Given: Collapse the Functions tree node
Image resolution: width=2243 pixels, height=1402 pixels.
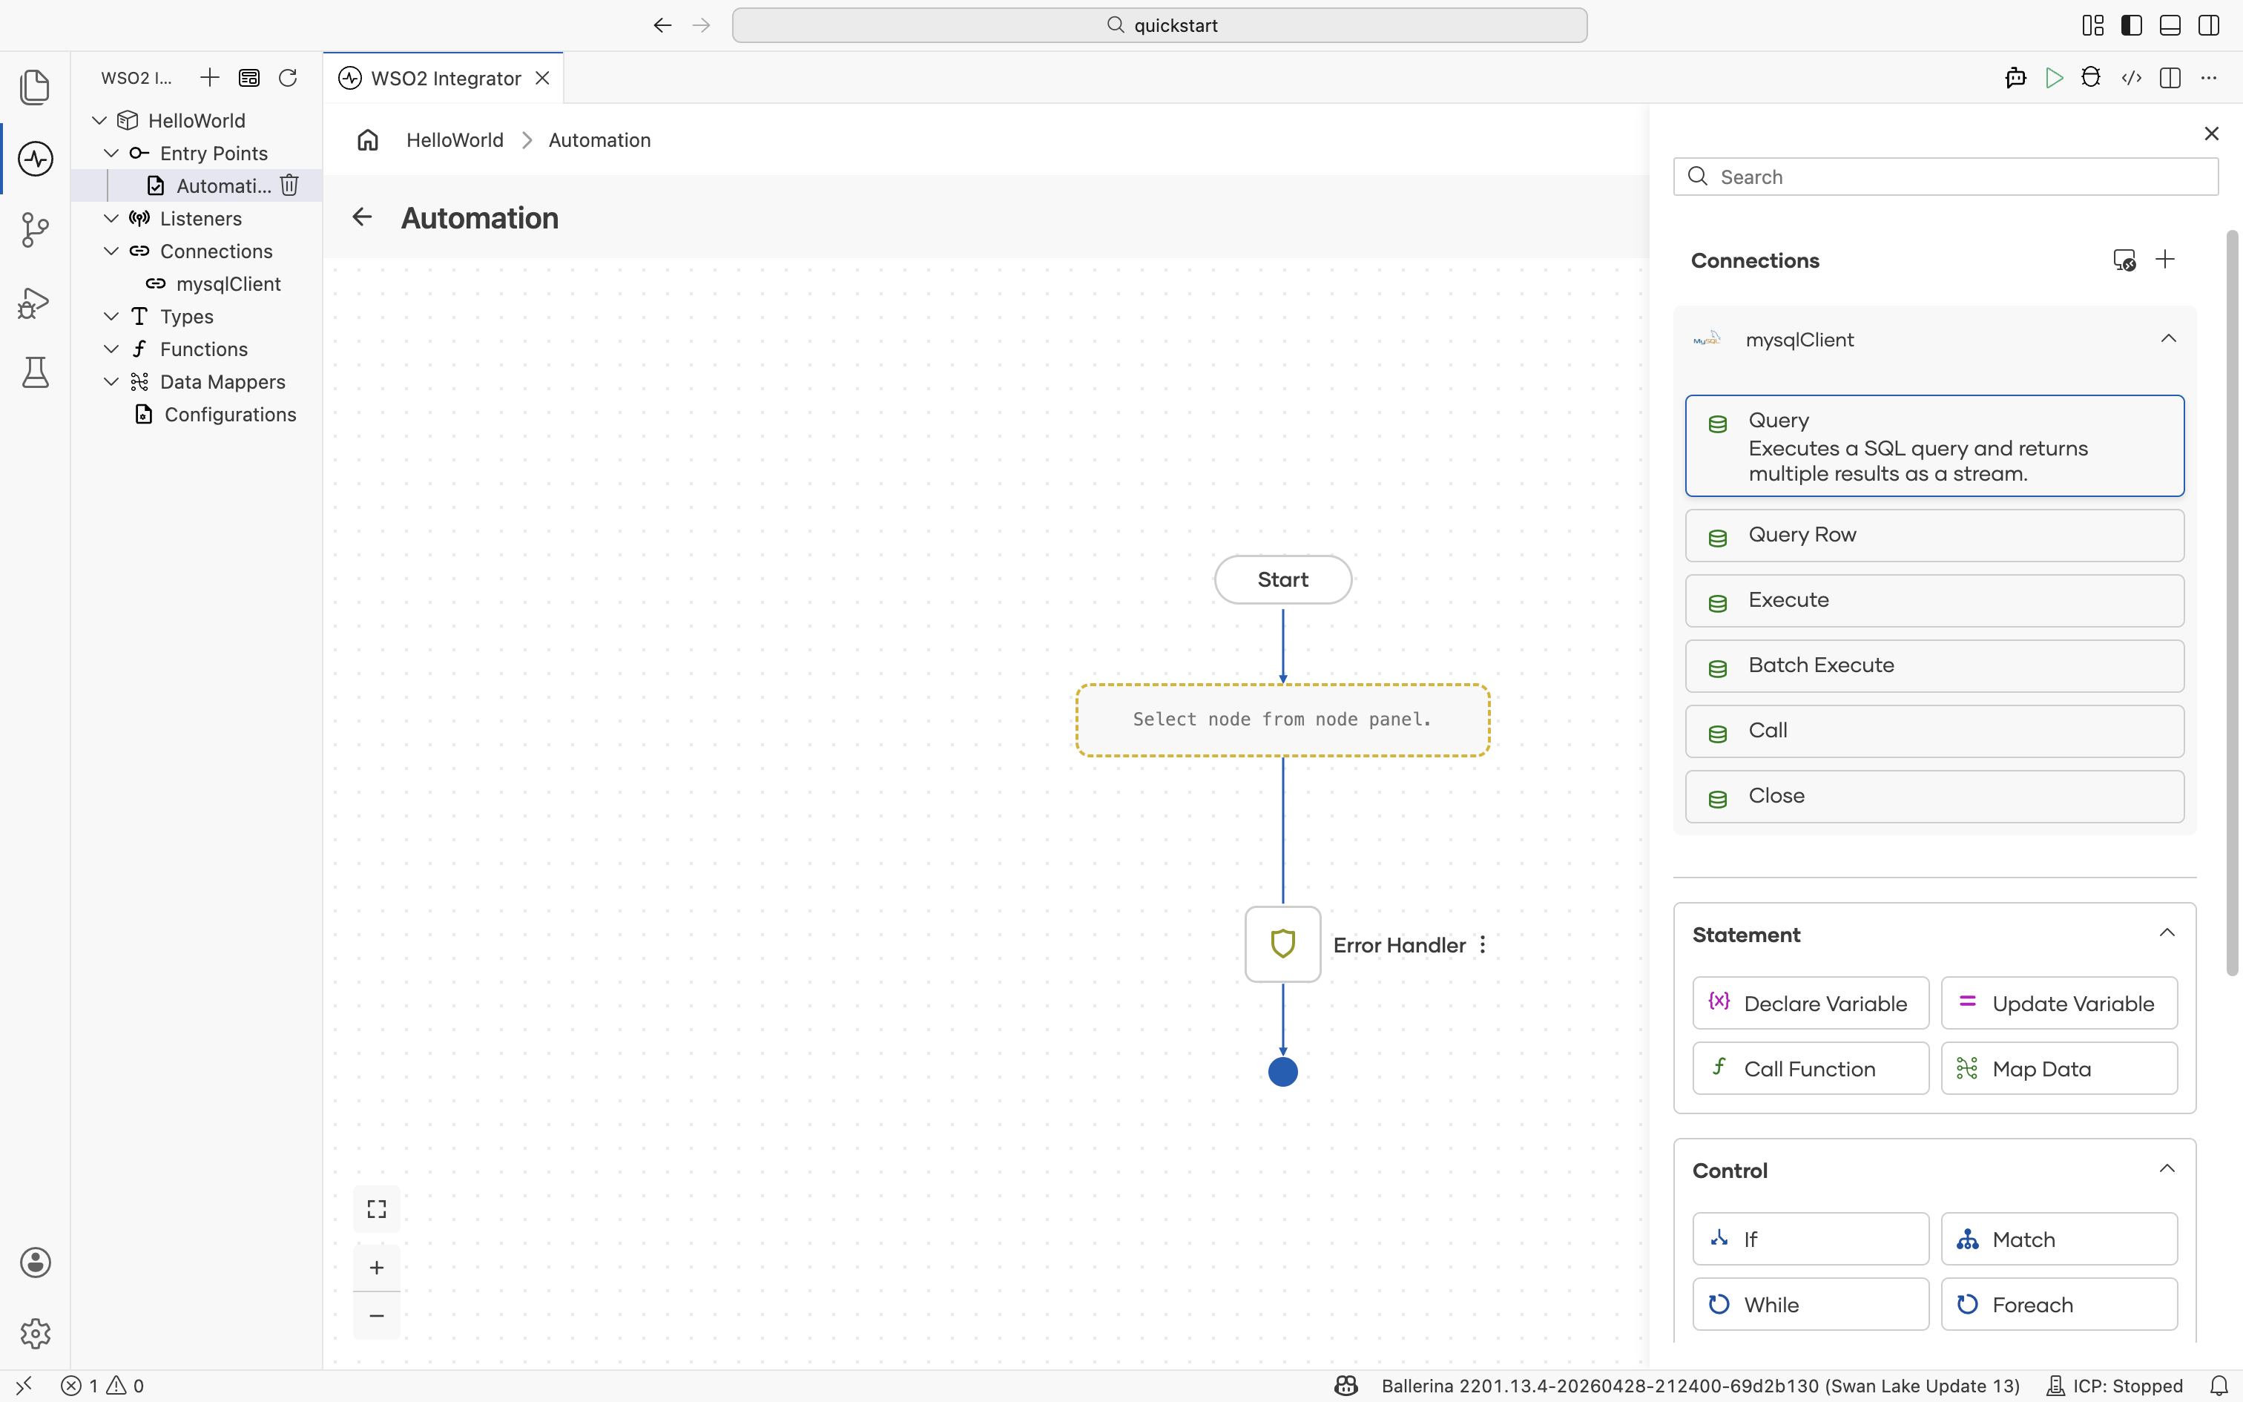Looking at the screenshot, I should click(x=111, y=349).
